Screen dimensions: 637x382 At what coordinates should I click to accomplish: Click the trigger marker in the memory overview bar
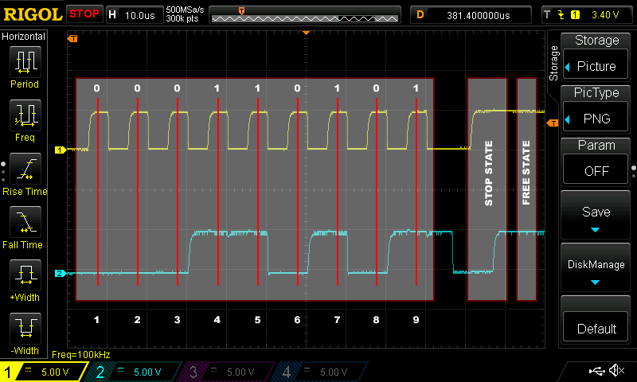[241, 10]
